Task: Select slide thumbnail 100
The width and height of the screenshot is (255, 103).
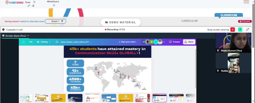Action: click(x=143, y=98)
